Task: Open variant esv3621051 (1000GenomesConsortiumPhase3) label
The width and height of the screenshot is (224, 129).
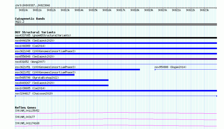Action: tap(45, 67)
